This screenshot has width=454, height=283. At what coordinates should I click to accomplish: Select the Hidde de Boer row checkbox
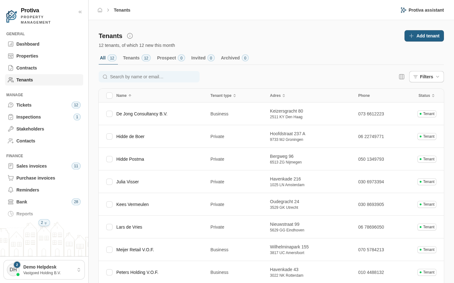pyautogui.click(x=109, y=136)
